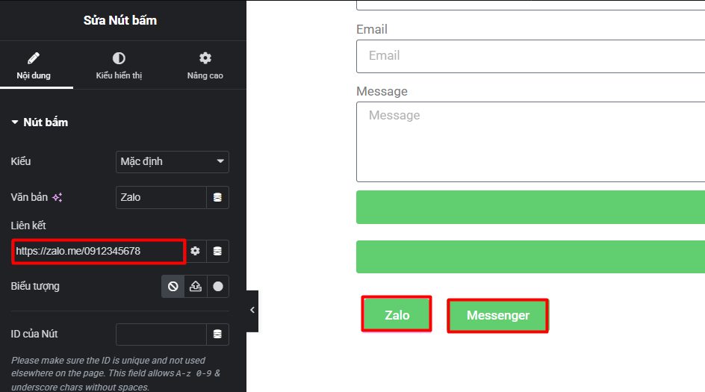Open the Kiểu dropdown set to Mặc định
Image resolution: width=705 pixels, height=392 pixels.
[x=173, y=162]
